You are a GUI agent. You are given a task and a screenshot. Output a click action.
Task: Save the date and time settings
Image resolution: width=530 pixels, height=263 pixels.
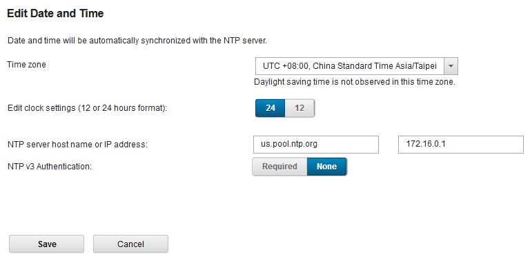point(47,244)
